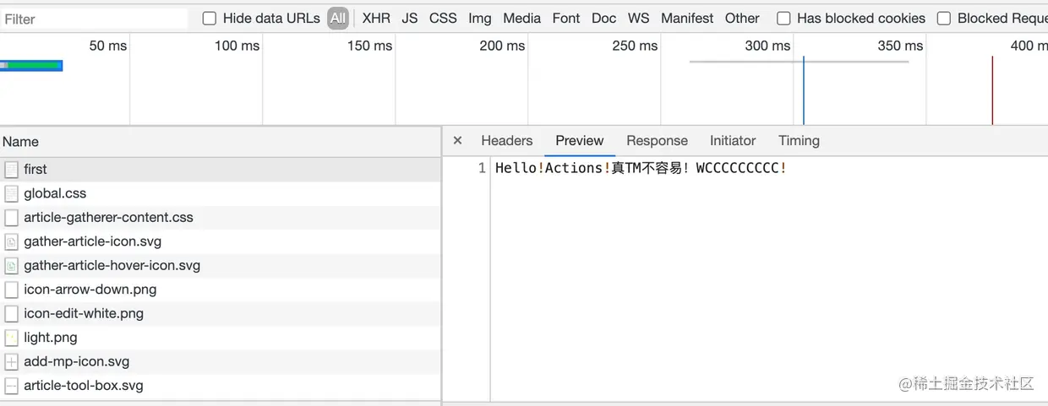
Task: Click line number 1 in preview
Action: 482,168
